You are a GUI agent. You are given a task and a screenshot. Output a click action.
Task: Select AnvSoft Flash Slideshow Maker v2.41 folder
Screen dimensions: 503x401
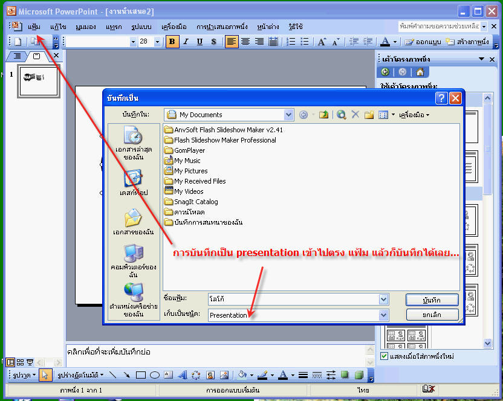[x=224, y=130]
